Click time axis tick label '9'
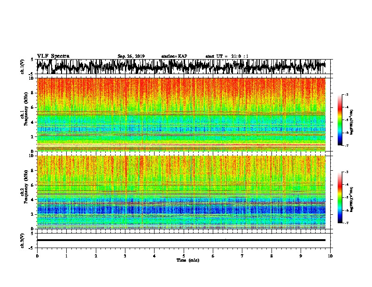This screenshot has width=372, height=287. (x=301, y=256)
